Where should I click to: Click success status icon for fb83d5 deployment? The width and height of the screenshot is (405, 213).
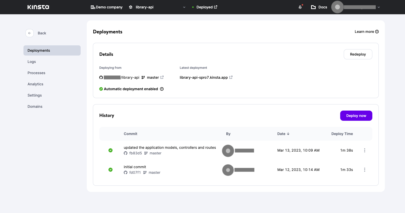[x=111, y=150]
